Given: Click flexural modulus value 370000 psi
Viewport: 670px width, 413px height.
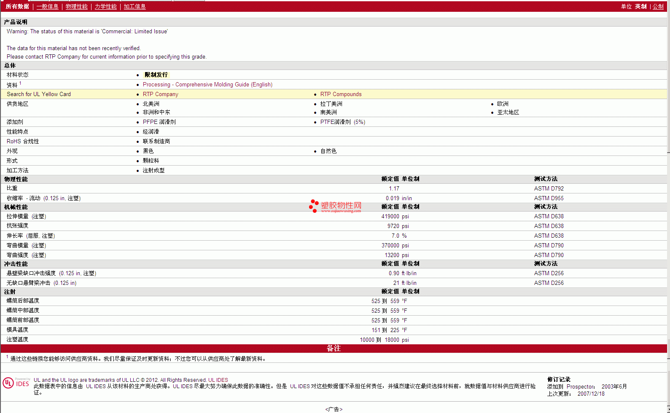Looking at the screenshot, I should [395, 246].
